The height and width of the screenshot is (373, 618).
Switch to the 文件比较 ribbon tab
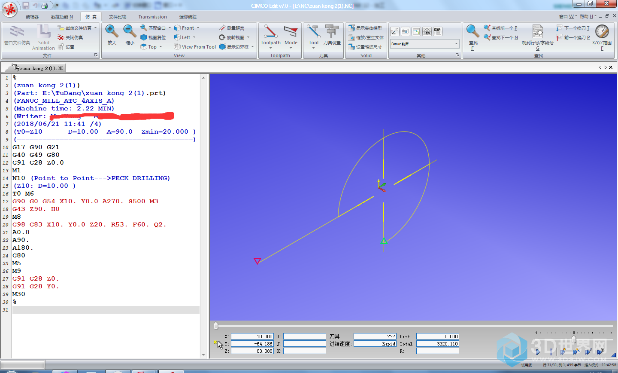(117, 17)
